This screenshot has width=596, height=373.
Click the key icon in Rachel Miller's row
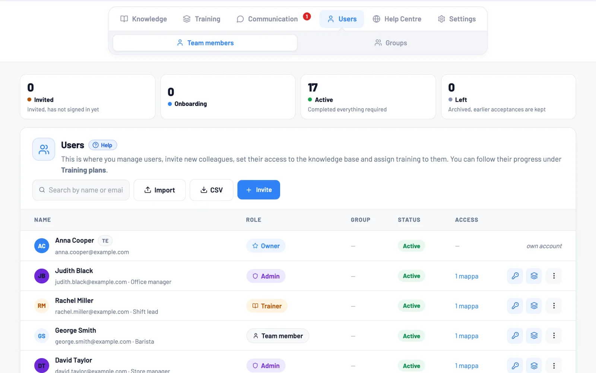point(515,306)
